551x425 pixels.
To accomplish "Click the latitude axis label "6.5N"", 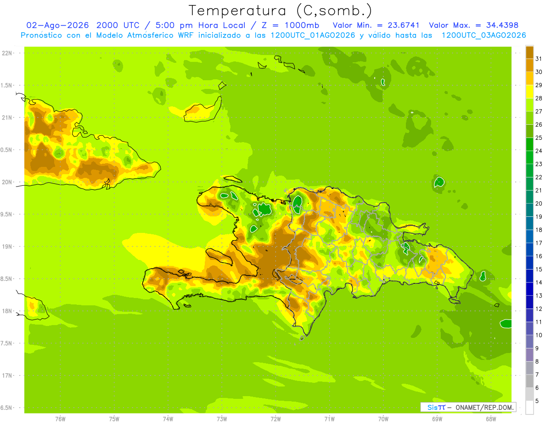I will pos(6,408).
